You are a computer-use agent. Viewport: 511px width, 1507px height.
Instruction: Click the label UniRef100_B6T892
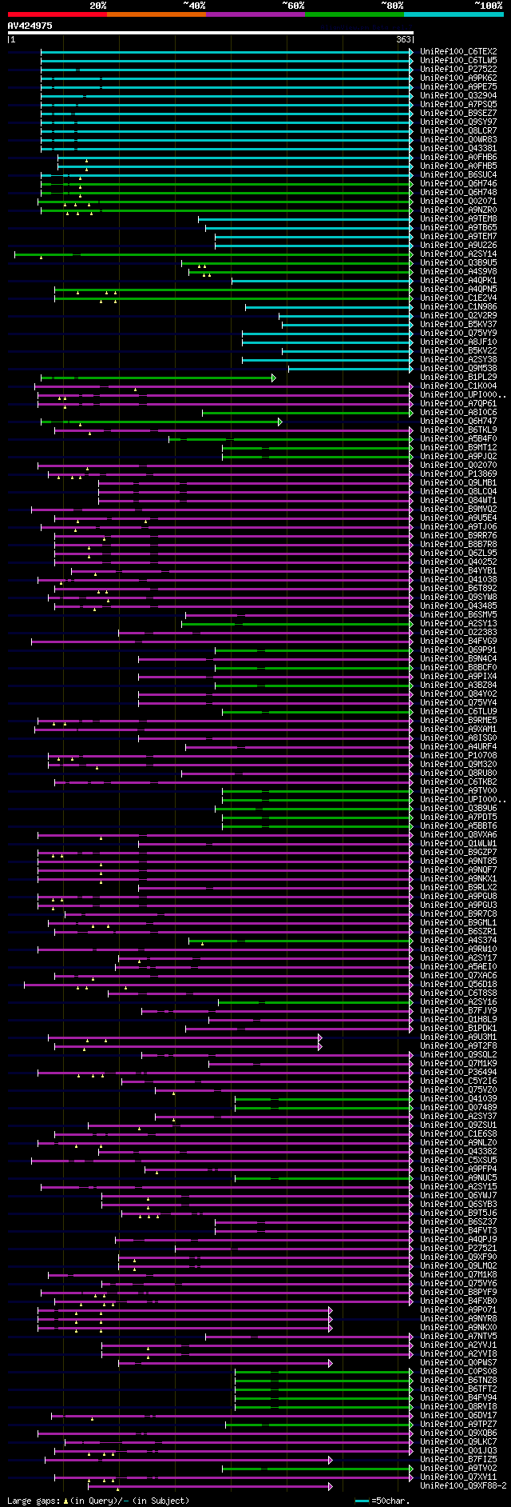tap(458, 588)
